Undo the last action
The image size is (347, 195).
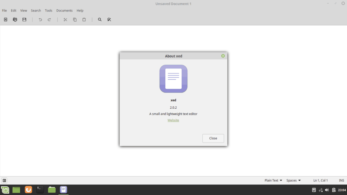(40, 19)
